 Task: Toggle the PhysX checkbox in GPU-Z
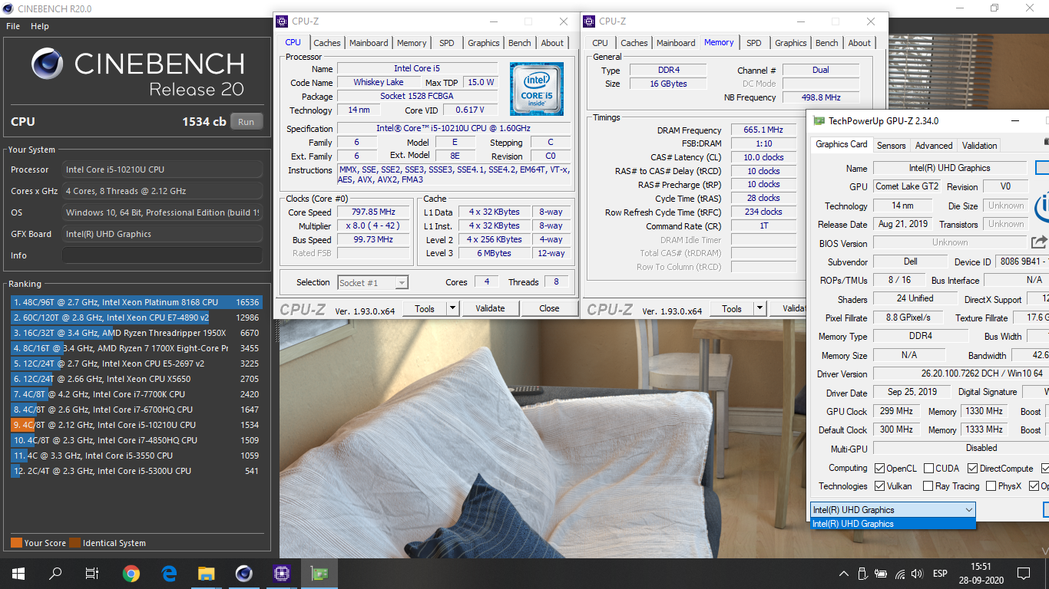991,486
